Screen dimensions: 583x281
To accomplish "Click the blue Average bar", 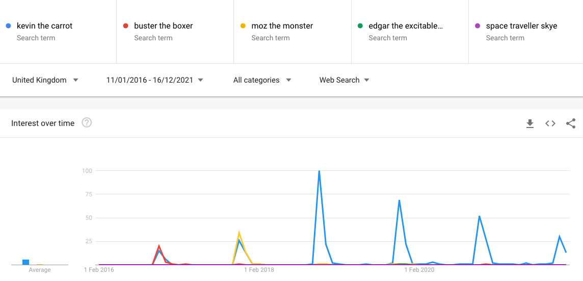I will (x=25, y=262).
